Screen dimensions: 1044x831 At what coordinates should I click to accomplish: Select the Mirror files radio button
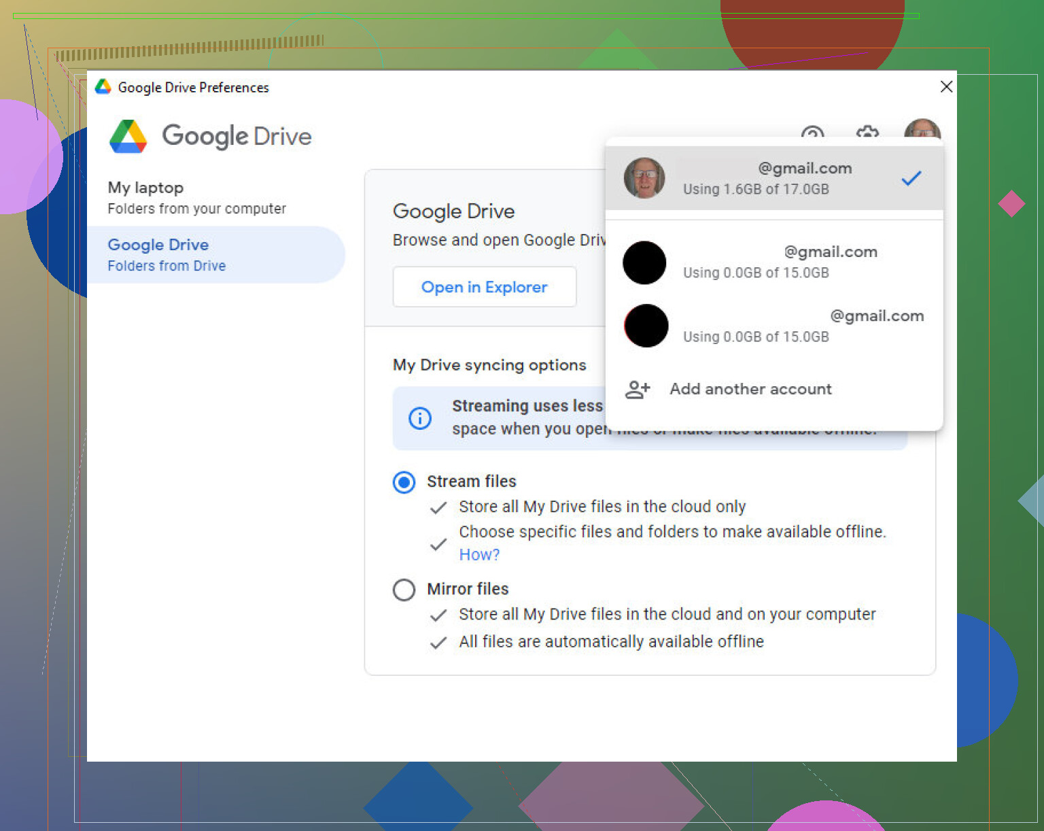tap(404, 590)
